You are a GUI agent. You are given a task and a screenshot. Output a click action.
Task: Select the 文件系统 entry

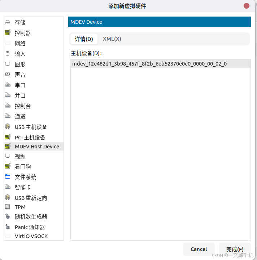coord(34,177)
